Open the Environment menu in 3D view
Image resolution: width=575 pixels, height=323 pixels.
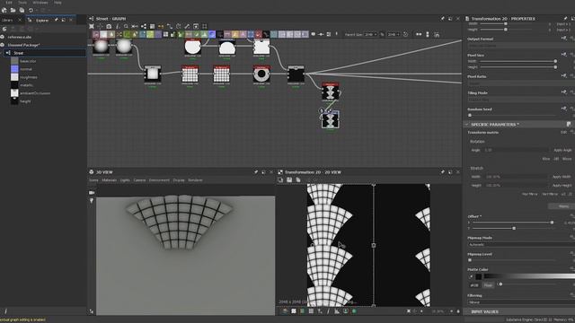tap(159, 180)
